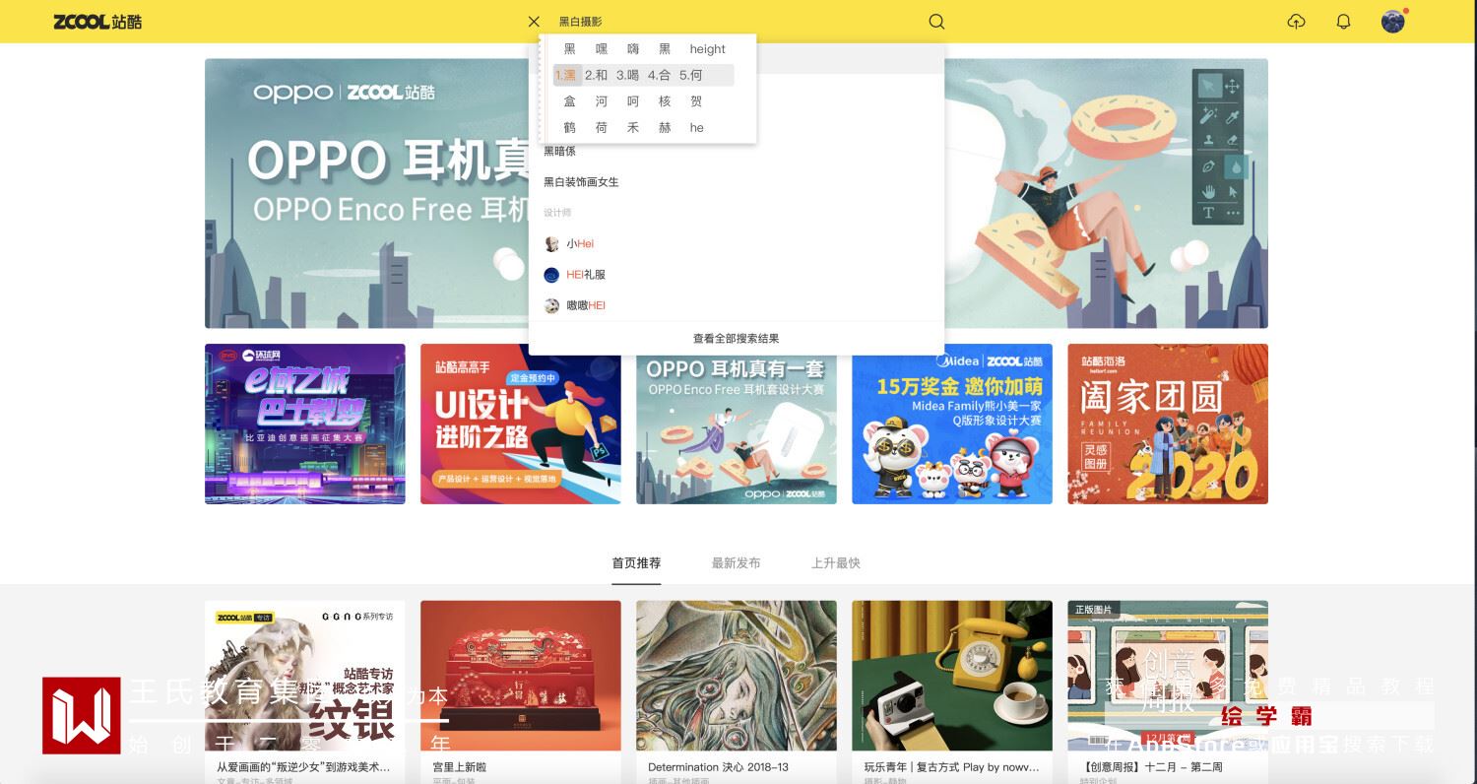Open the UI设计进阶之路 banner
This screenshot has width=1477, height=784.
point(520,424)
